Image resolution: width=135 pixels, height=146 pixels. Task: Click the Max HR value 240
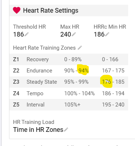[66, 34]
